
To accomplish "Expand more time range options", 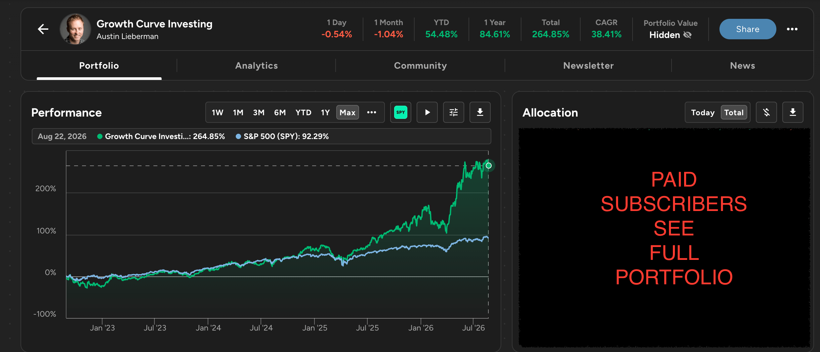I will tap(371, 112).
